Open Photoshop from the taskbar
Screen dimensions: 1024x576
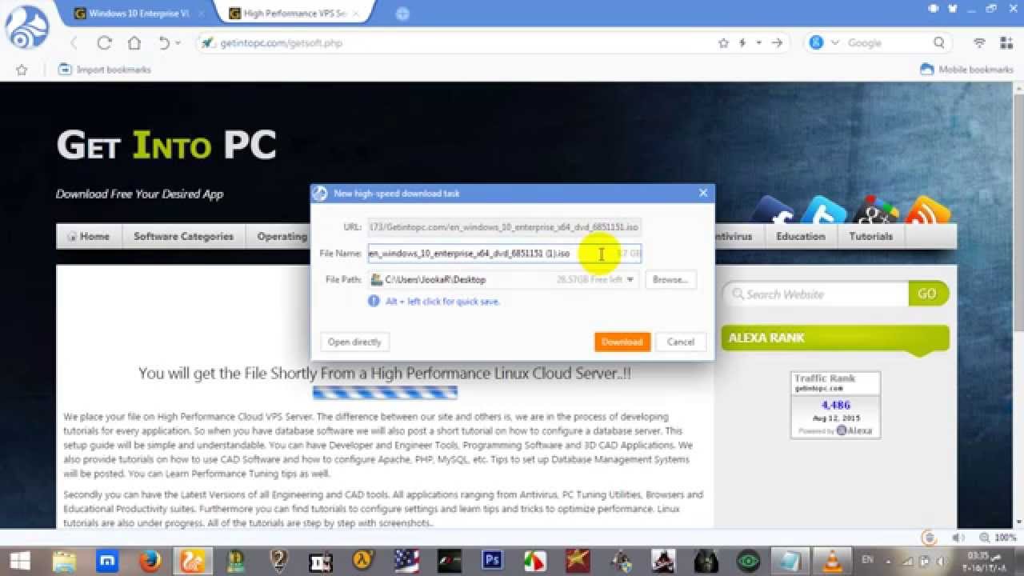coord(492,561)
